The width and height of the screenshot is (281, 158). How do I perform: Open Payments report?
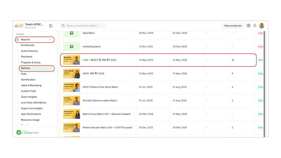(x=27, y=57)
